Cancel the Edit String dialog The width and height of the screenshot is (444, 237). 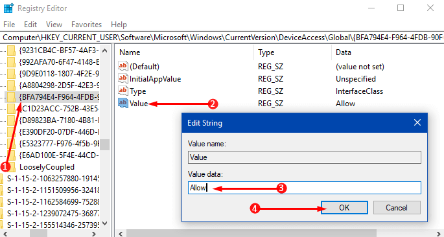pyautogui.click(x=397, y=208)
